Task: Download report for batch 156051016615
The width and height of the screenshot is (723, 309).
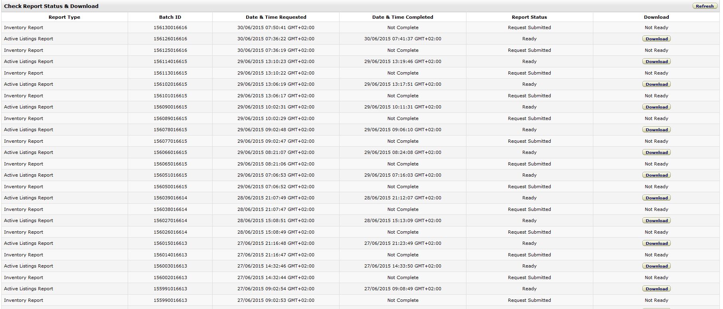Action: (656, 175)
